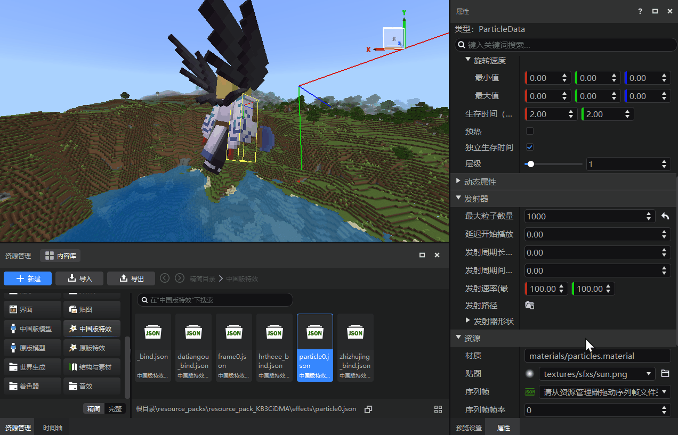Click the 序列帧帧率 value field
The image size is (678, 435).
coord(598,410)
